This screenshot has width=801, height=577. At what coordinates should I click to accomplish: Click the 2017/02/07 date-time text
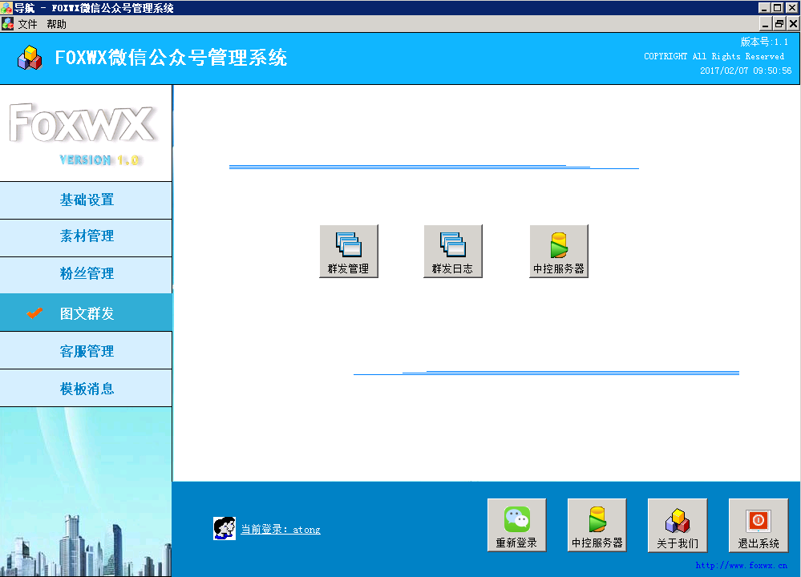pyautogui.click(x=746, y=71)
